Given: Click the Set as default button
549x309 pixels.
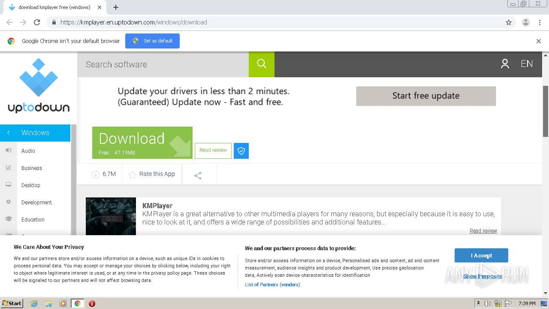Looking at the screenshot, I should 152,41.
